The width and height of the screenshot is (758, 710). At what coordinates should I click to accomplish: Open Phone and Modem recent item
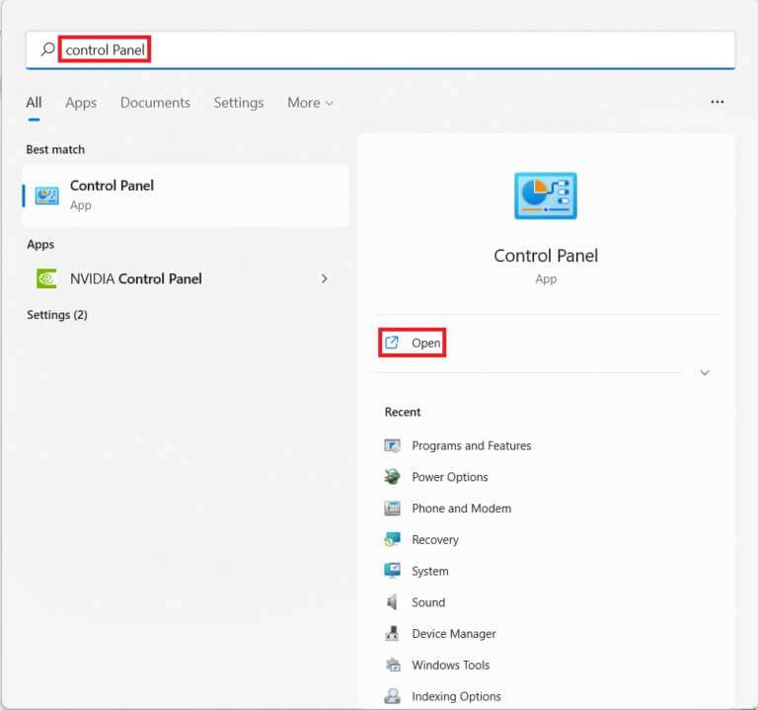pyautogui.click(x=448, y=508)
